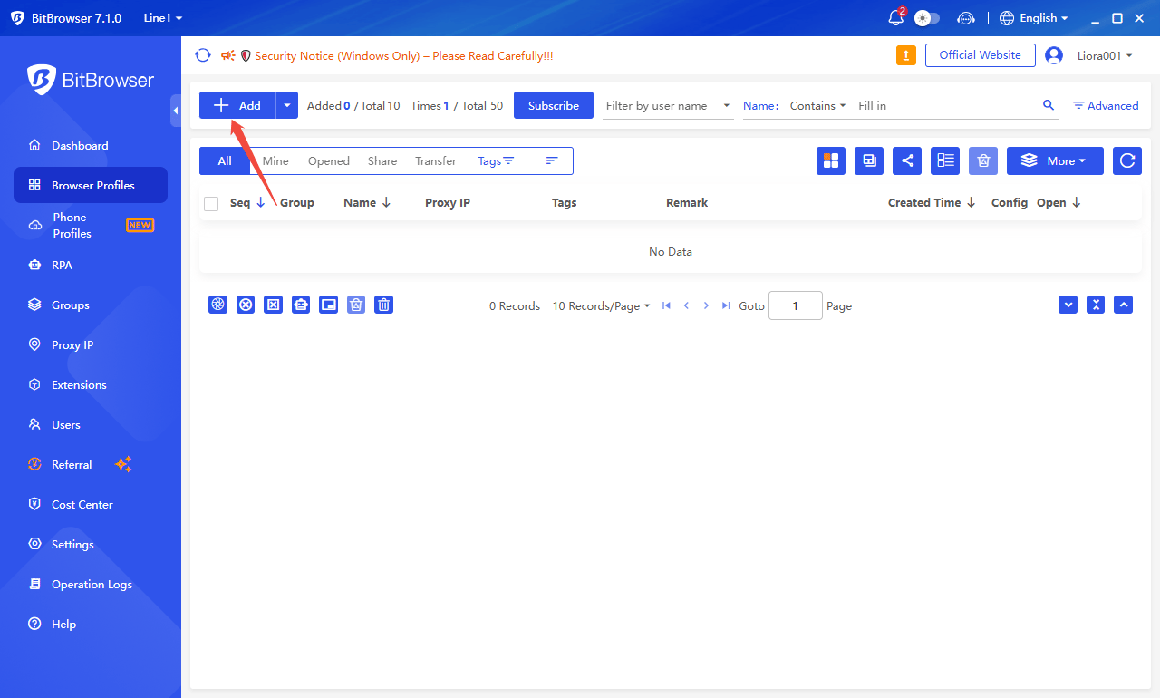Open Settings in the sidebar
1160x698 pixels.
click(x=91, y=544)
